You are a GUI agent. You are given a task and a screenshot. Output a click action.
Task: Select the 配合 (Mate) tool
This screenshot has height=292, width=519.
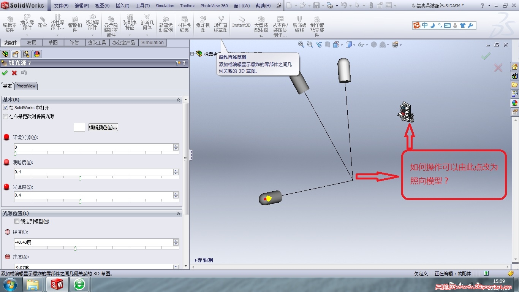pos(42,22)
